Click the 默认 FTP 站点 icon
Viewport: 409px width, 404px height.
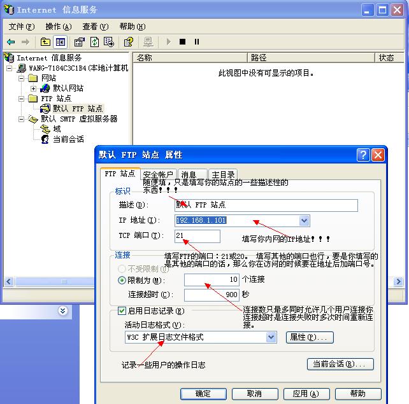pos(45,108)
